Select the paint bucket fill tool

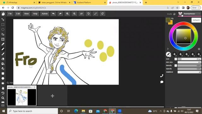3,64
